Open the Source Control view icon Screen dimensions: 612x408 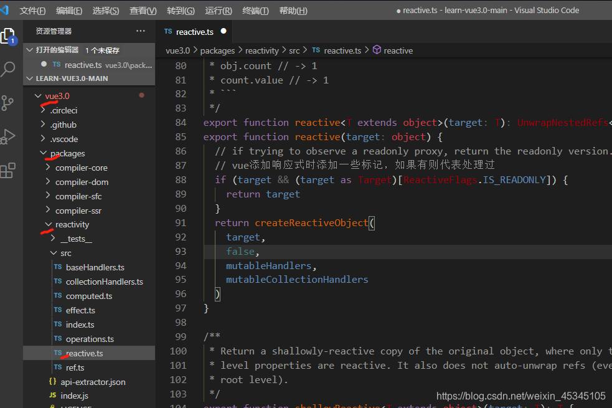[x=7, y=103]
